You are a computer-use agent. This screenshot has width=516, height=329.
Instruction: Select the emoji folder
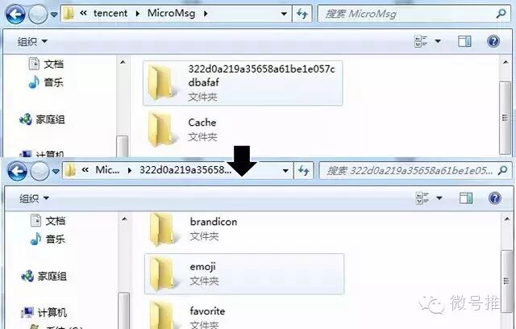tap(244, 273)
